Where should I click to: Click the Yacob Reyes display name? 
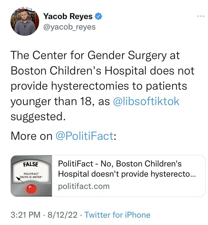(x=68, y=16)
